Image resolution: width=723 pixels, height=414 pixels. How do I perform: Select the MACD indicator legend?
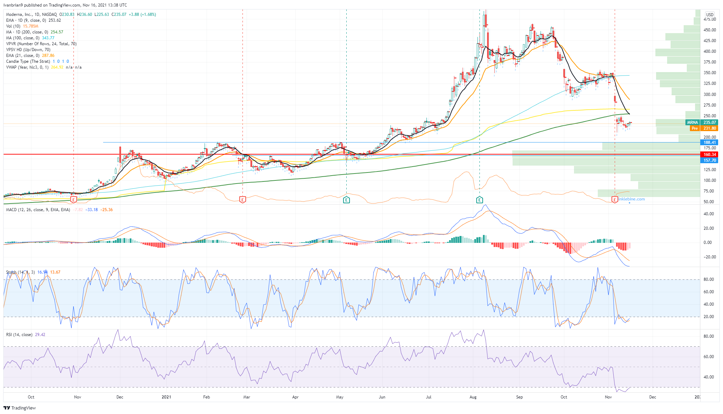coord(38,210)
